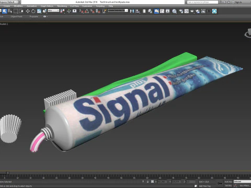This screenshot has height=188, width=251.
Task: Click Edit Named Selection Sets icon
Action: pos(104,11)
